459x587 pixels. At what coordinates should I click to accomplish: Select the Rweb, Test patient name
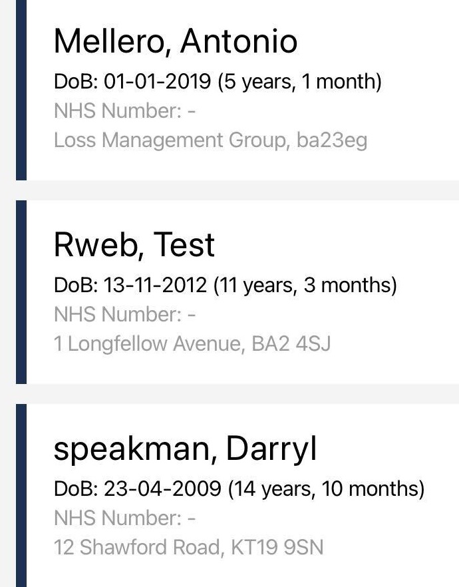tap(134, 245)
